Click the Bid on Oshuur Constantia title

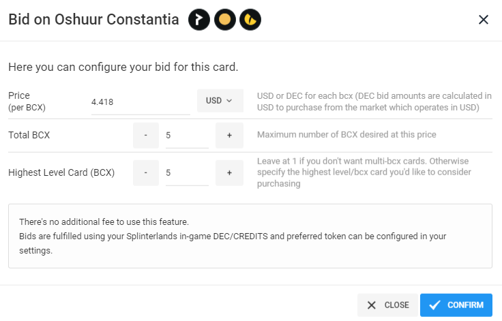click(93, 20)
